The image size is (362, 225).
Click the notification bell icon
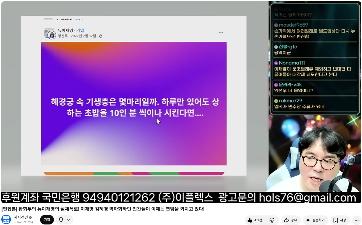tap(61, 220)
